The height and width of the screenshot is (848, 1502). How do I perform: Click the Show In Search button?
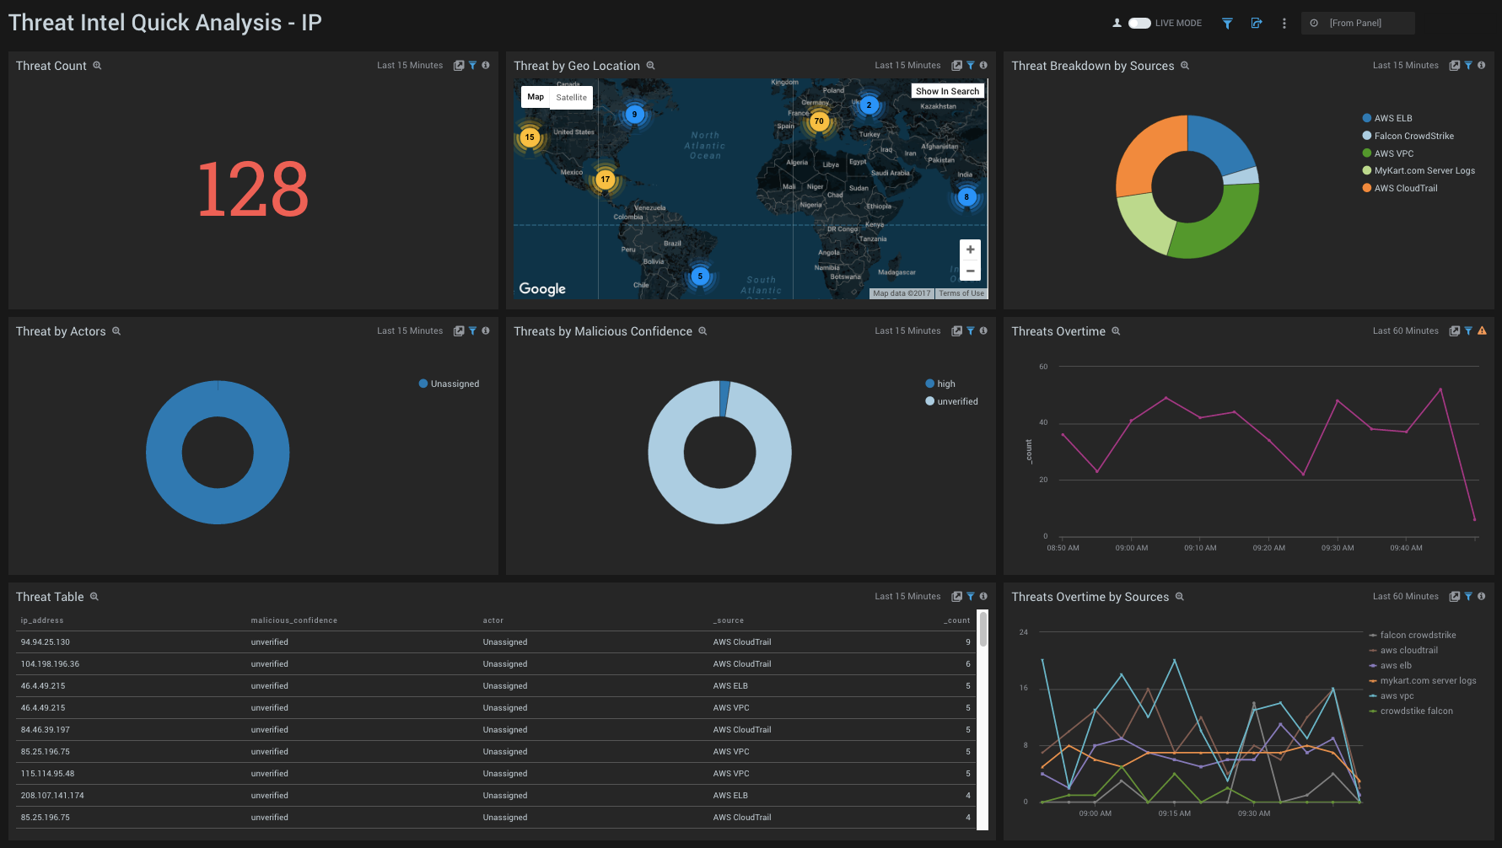tap(947, 90)
